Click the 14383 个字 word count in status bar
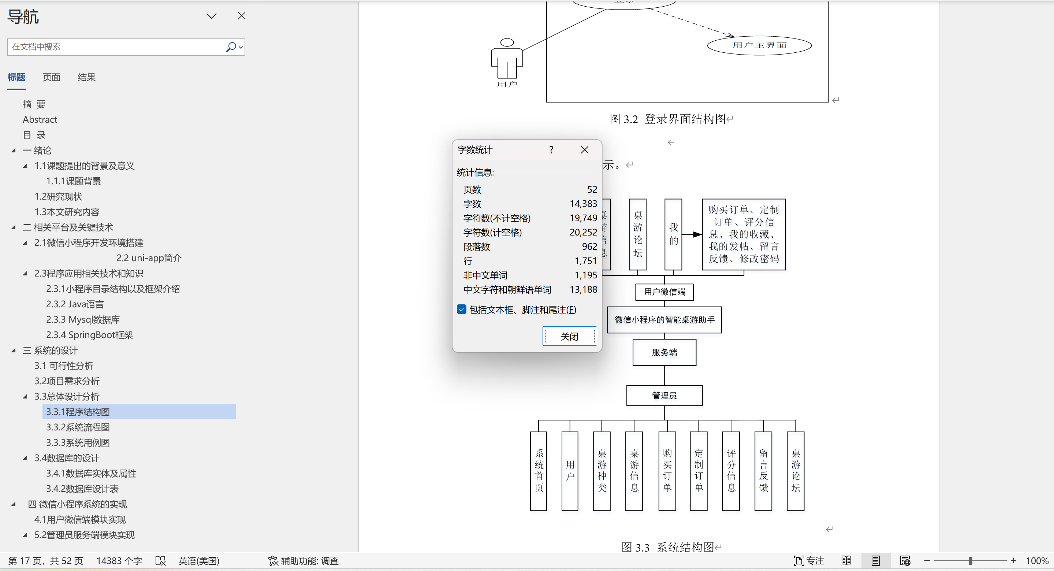The width and height of the screenshot is (1054, 571). [x=119, y=561]
